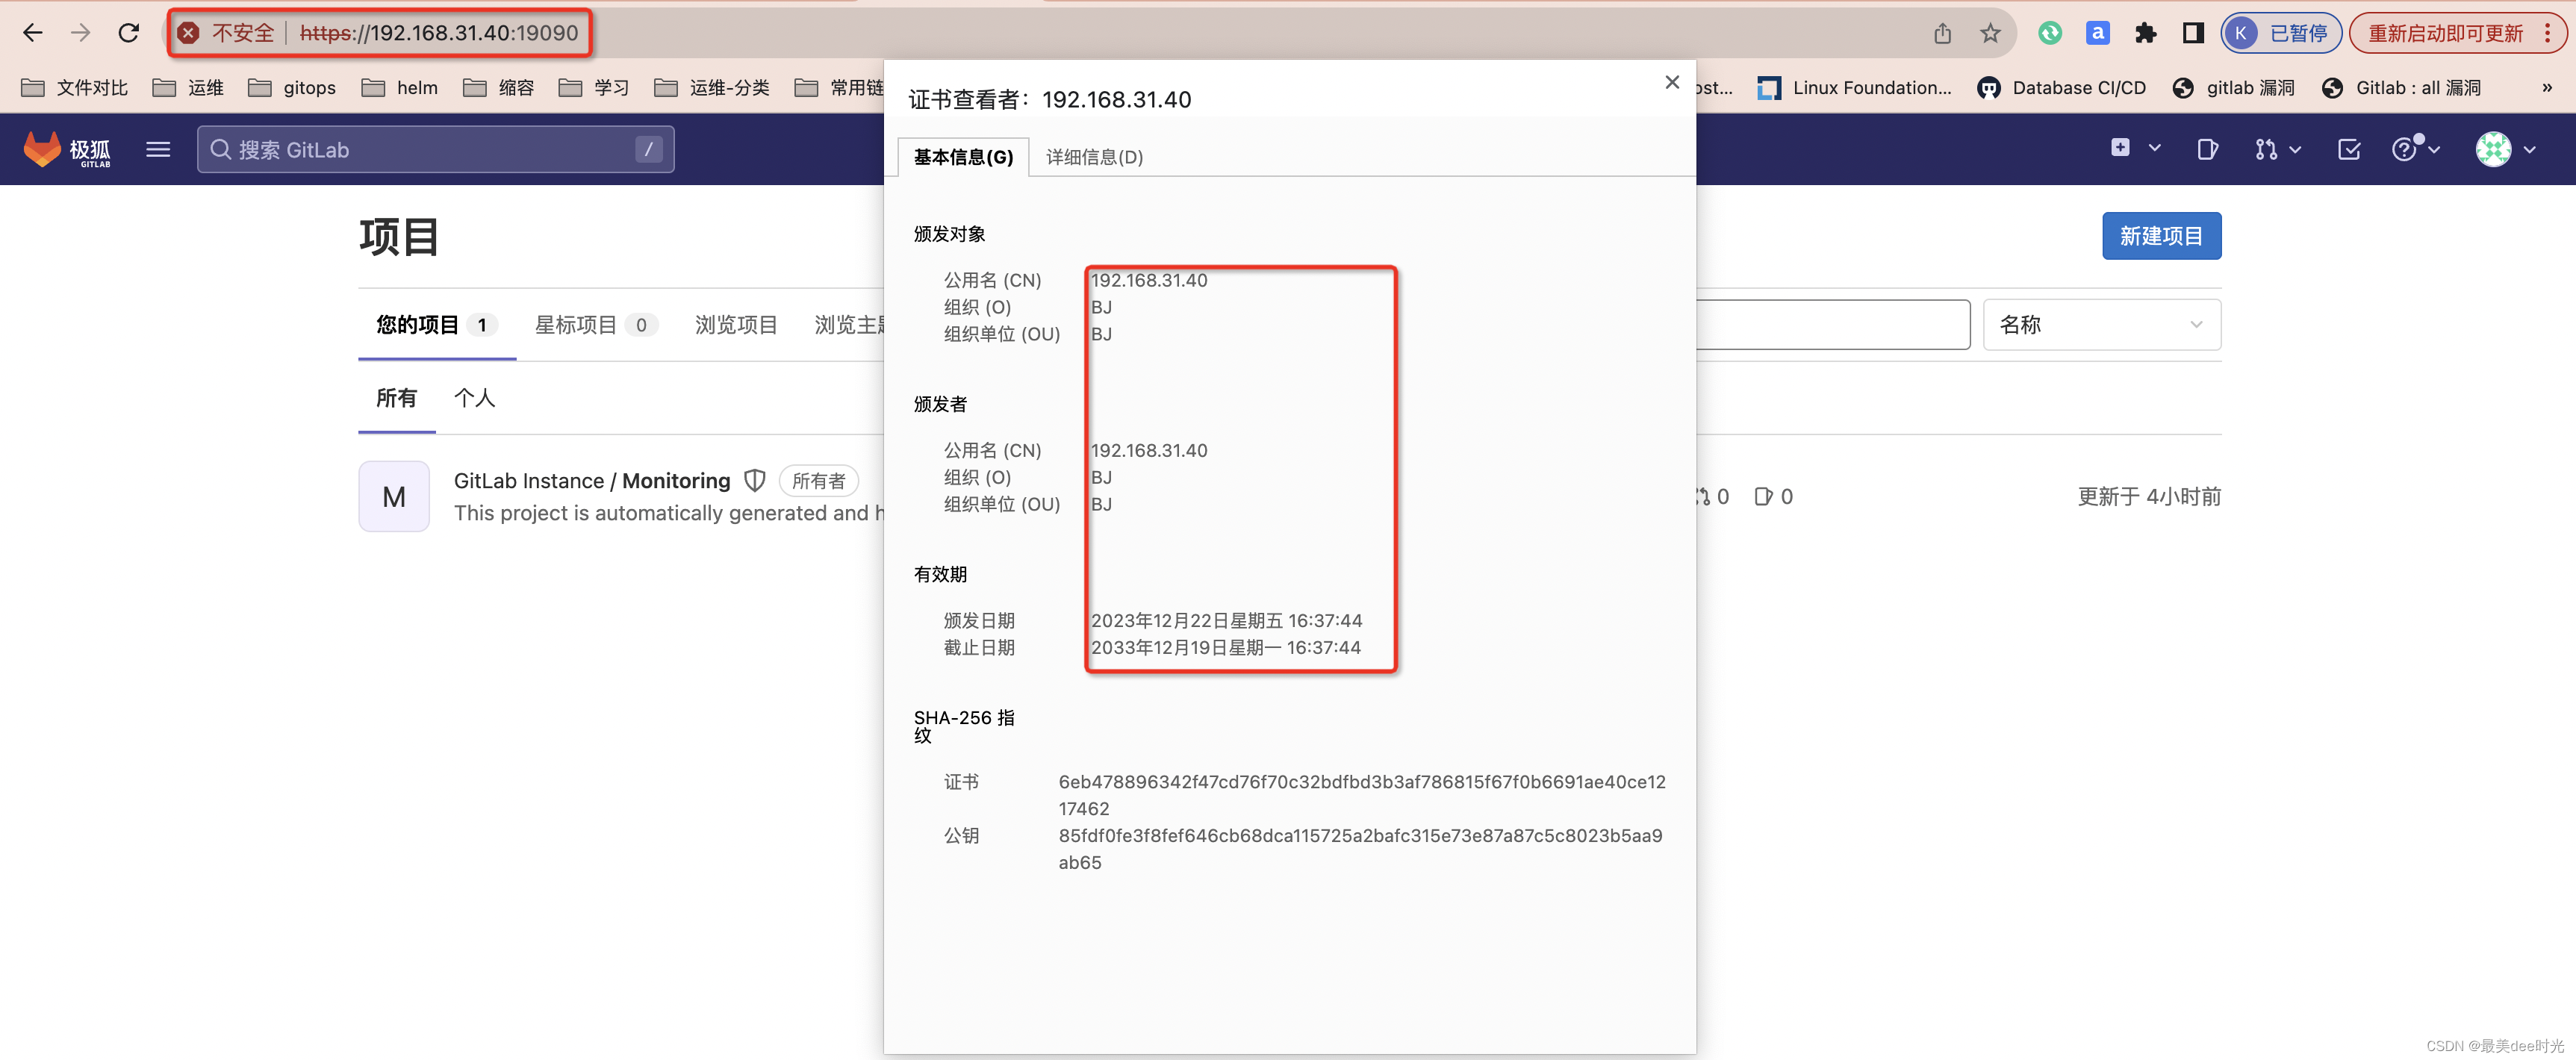Click merge requests count icon on Monitoring row

click(x=1703, y=496)
